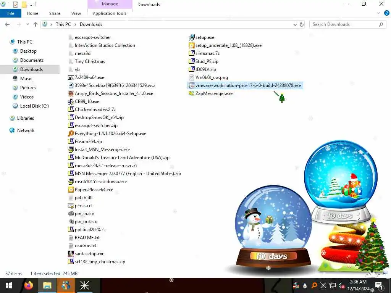391x293 pixels.
Task: Click the Everything-1.4.1.1026 setup icon
Action: [x=71, y=134]
